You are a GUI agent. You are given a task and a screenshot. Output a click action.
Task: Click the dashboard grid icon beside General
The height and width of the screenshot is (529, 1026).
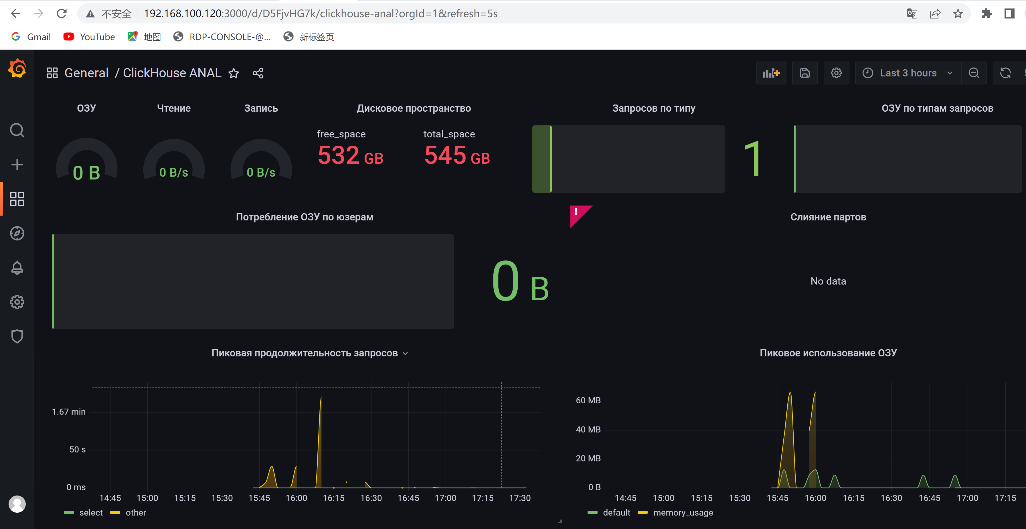click(52, 73)
